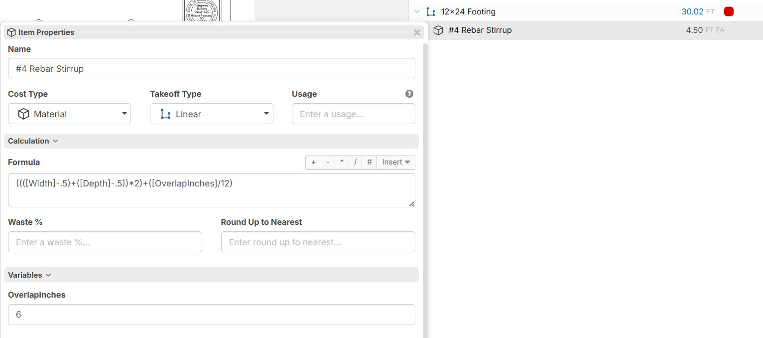Click the Round Up to Nearest field

318,242
